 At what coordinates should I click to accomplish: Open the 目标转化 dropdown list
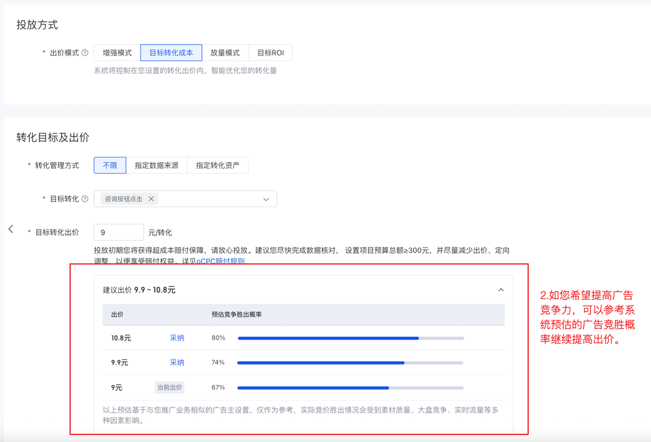point(266,199)
